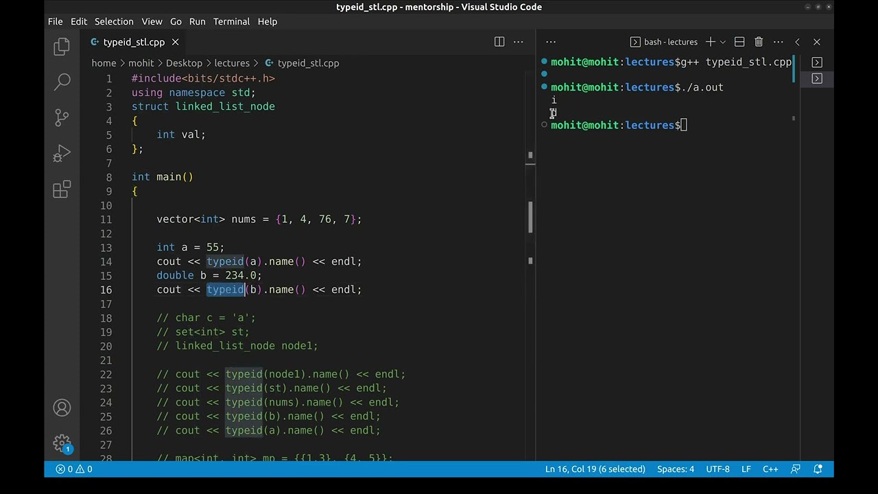Open the View menu

152,21
